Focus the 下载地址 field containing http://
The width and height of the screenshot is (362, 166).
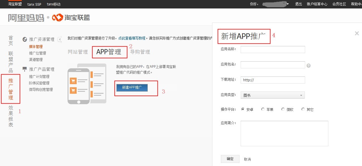(x=273, y=80)
